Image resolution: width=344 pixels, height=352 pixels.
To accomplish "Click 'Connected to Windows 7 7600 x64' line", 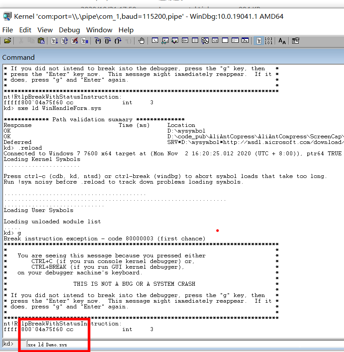I will point(172,154).
